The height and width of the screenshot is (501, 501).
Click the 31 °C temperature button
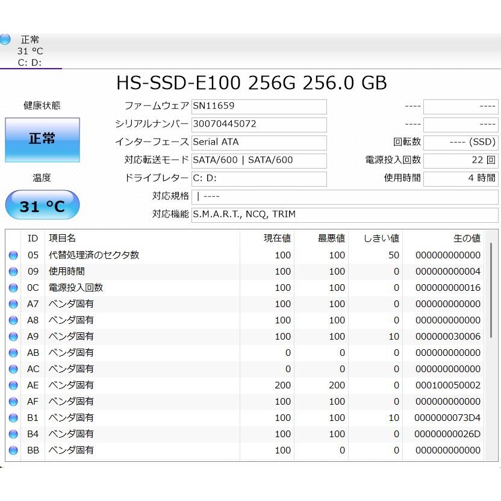pos(43,205)
